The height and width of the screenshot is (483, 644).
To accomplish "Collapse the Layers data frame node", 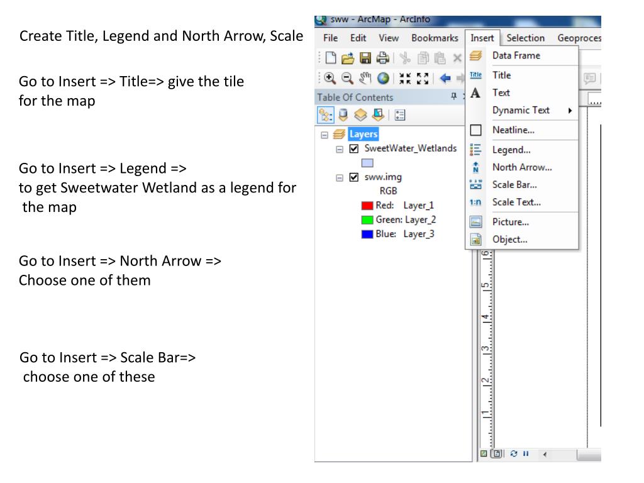I will coord(325,135).
